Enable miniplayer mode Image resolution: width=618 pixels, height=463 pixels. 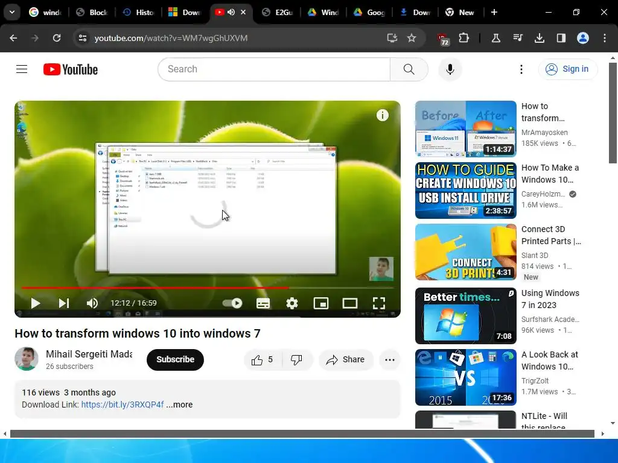pos(321,303)
